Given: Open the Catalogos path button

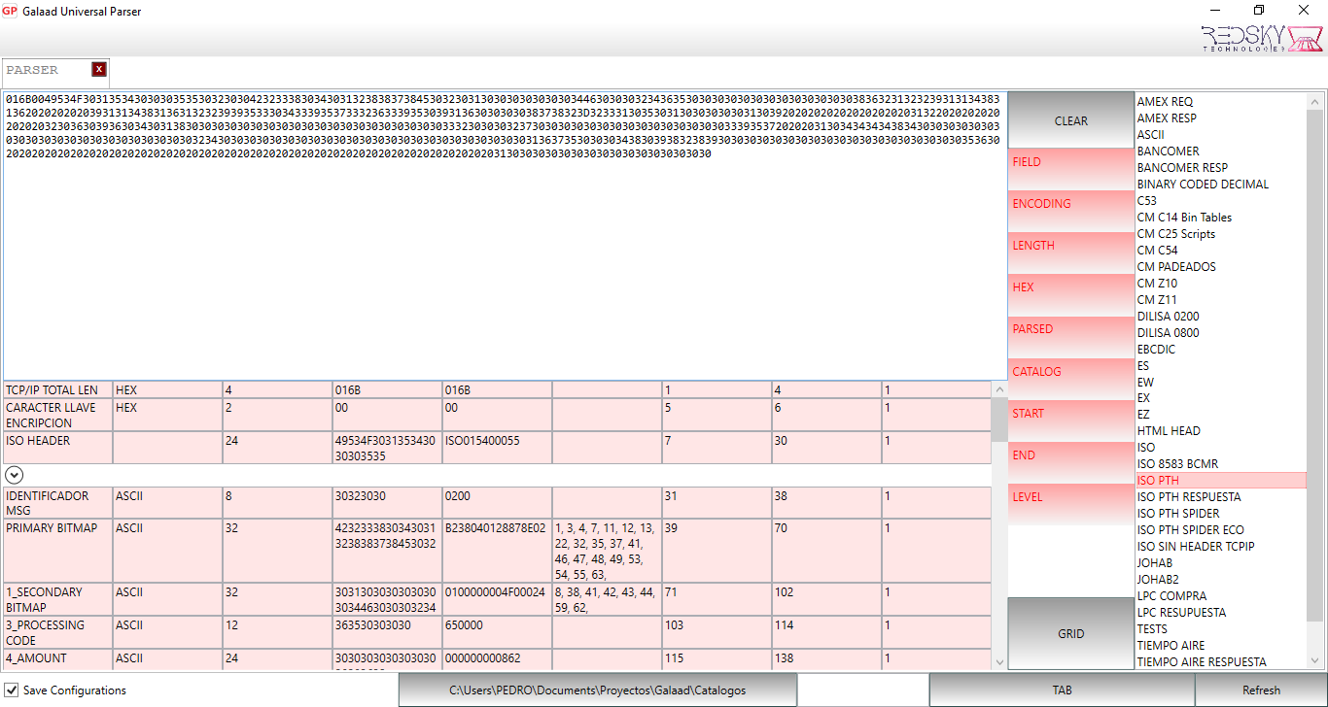Looking at the screenshot, I should (x=598, y=690).
